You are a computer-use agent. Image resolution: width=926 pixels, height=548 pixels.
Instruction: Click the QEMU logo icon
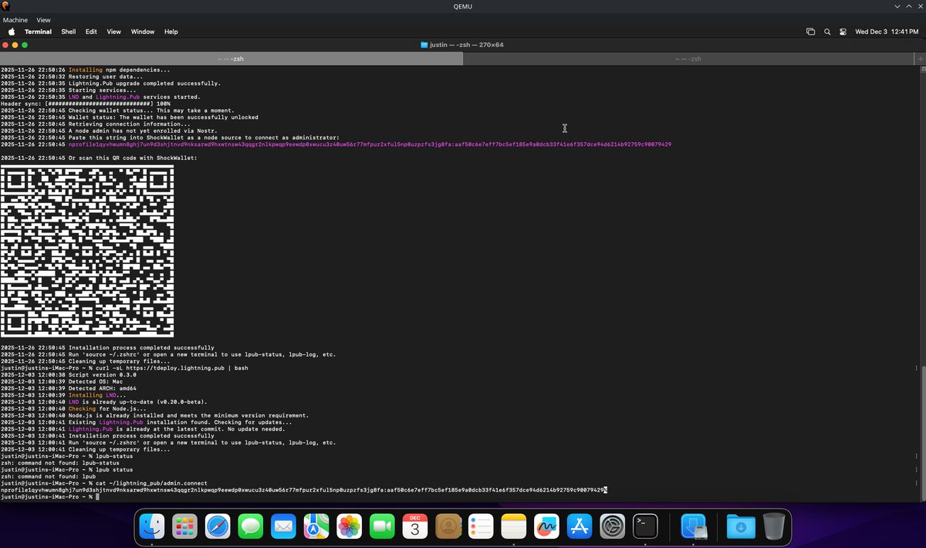pyautogui.click(x=5, y=6)
